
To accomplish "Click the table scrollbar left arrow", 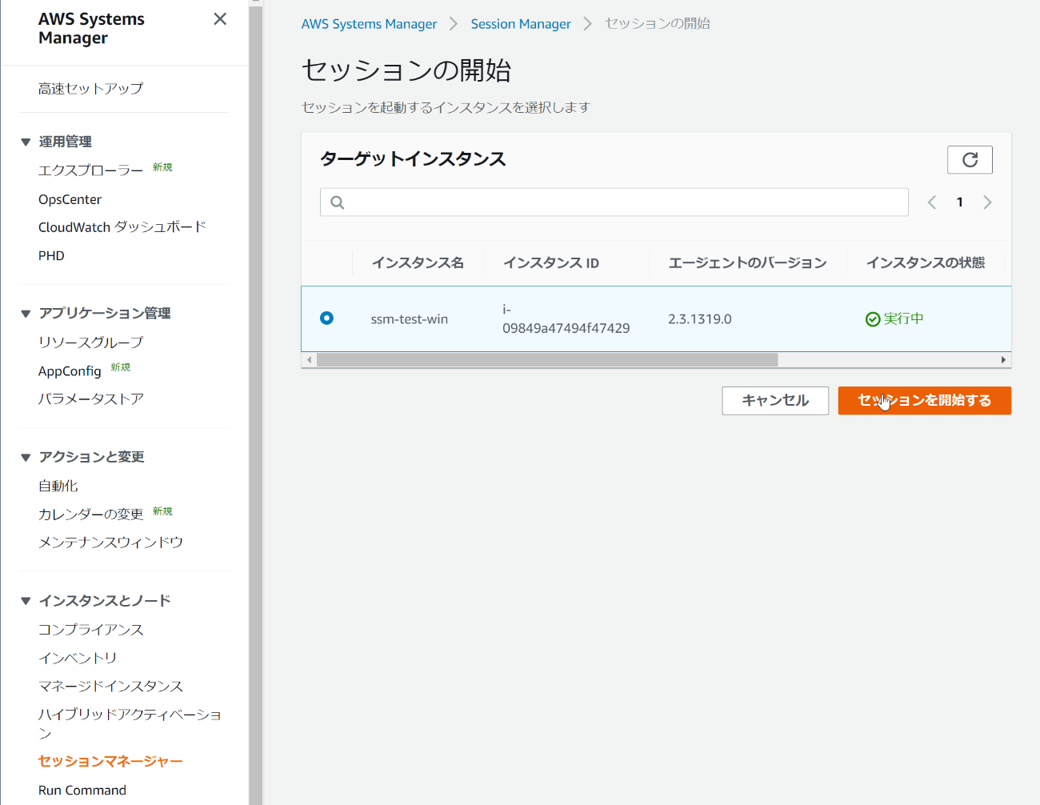I will pyautogui.click(x=309, y=360).
